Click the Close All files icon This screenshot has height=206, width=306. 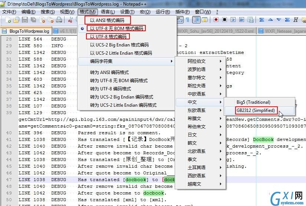tap(50, 20)
